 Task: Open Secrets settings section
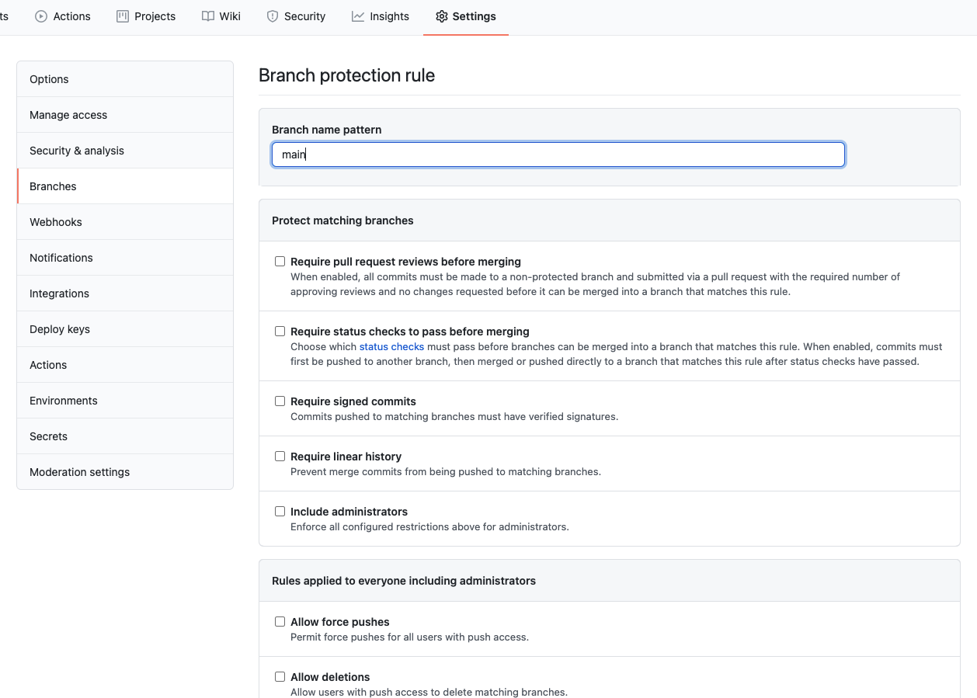[48, 436]
